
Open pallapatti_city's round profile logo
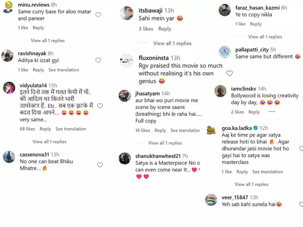[x=225, y=52]
